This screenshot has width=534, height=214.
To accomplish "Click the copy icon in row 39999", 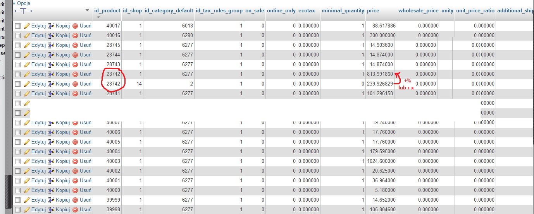I will [51, 200].
